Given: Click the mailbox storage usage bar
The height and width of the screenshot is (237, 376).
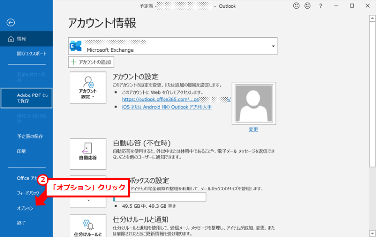Looking at the screenshot, I should 159,197.
